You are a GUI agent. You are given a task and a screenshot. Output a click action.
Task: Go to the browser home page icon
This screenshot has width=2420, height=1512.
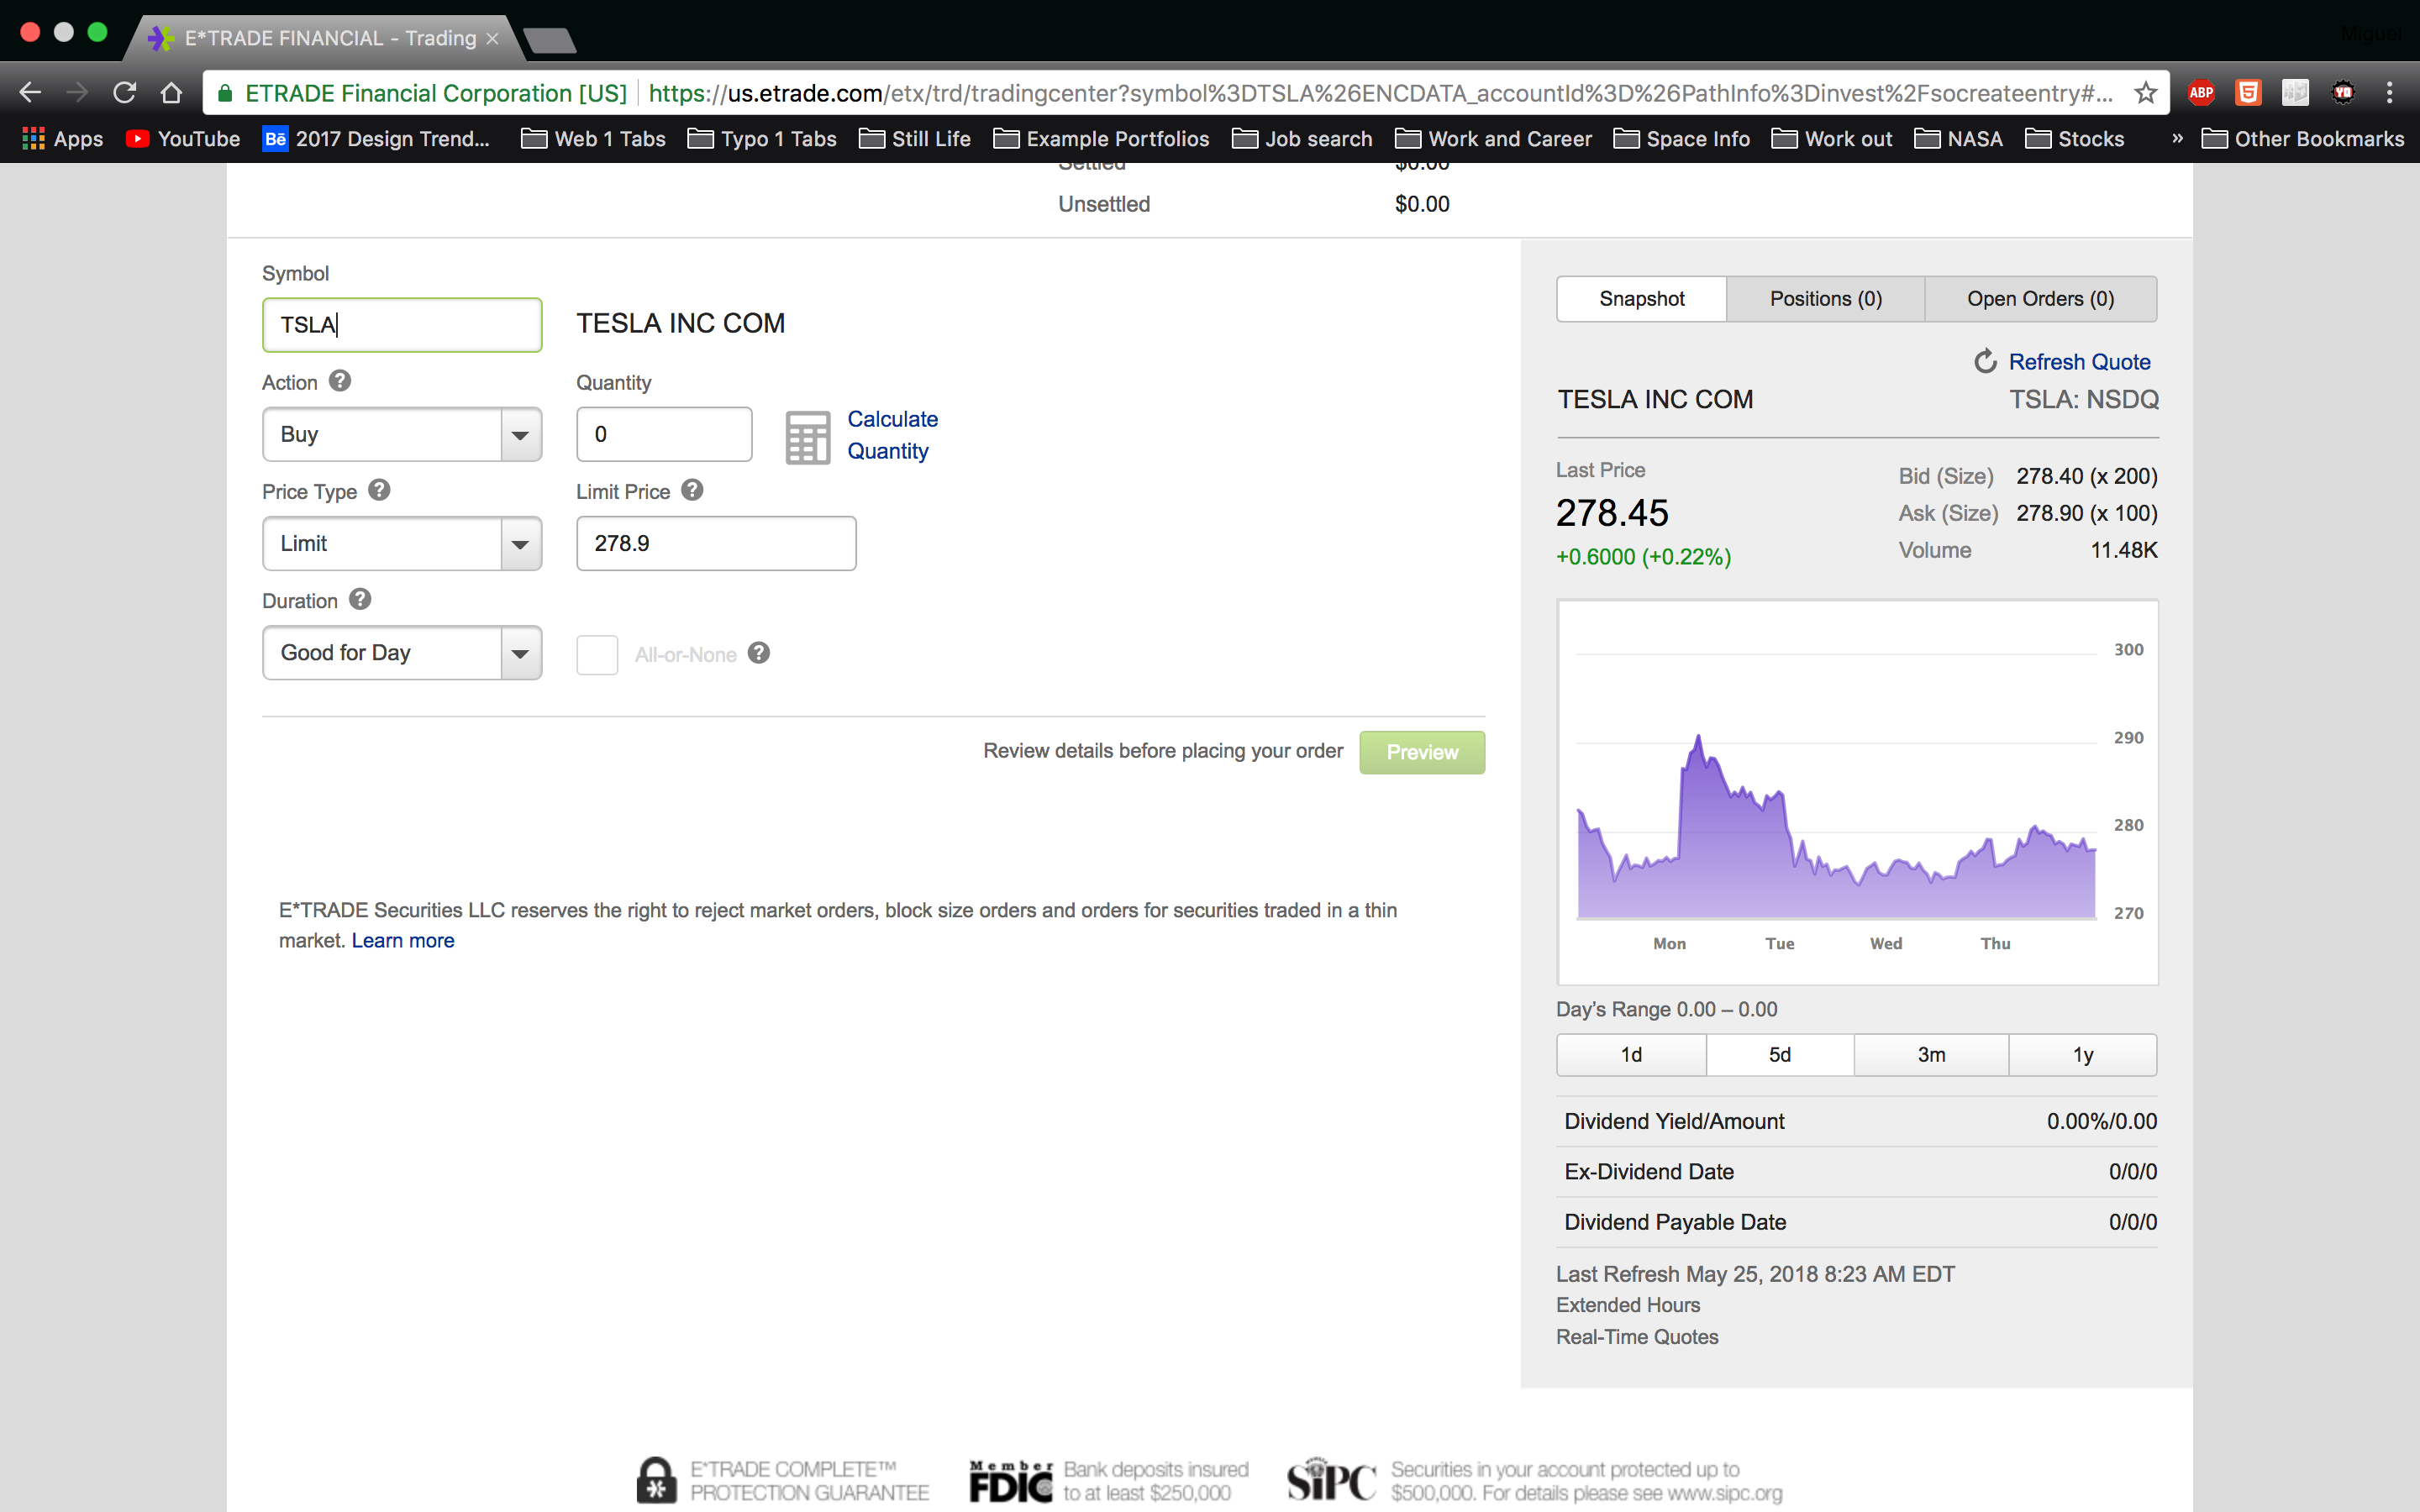pyautogui.click(x=172, y=93)
